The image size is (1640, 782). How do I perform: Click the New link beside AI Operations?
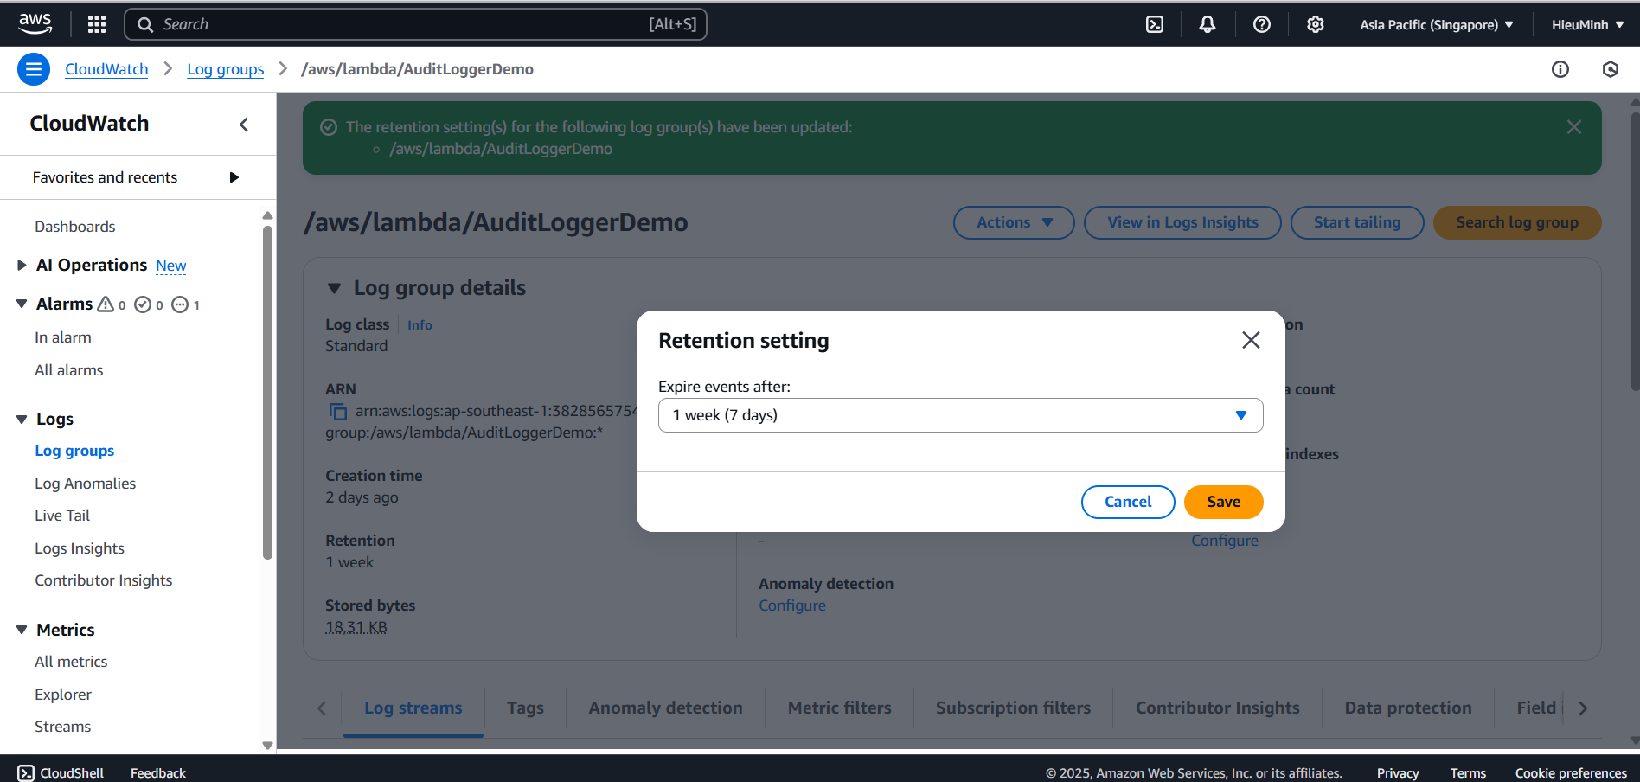[x=171, y=266]
